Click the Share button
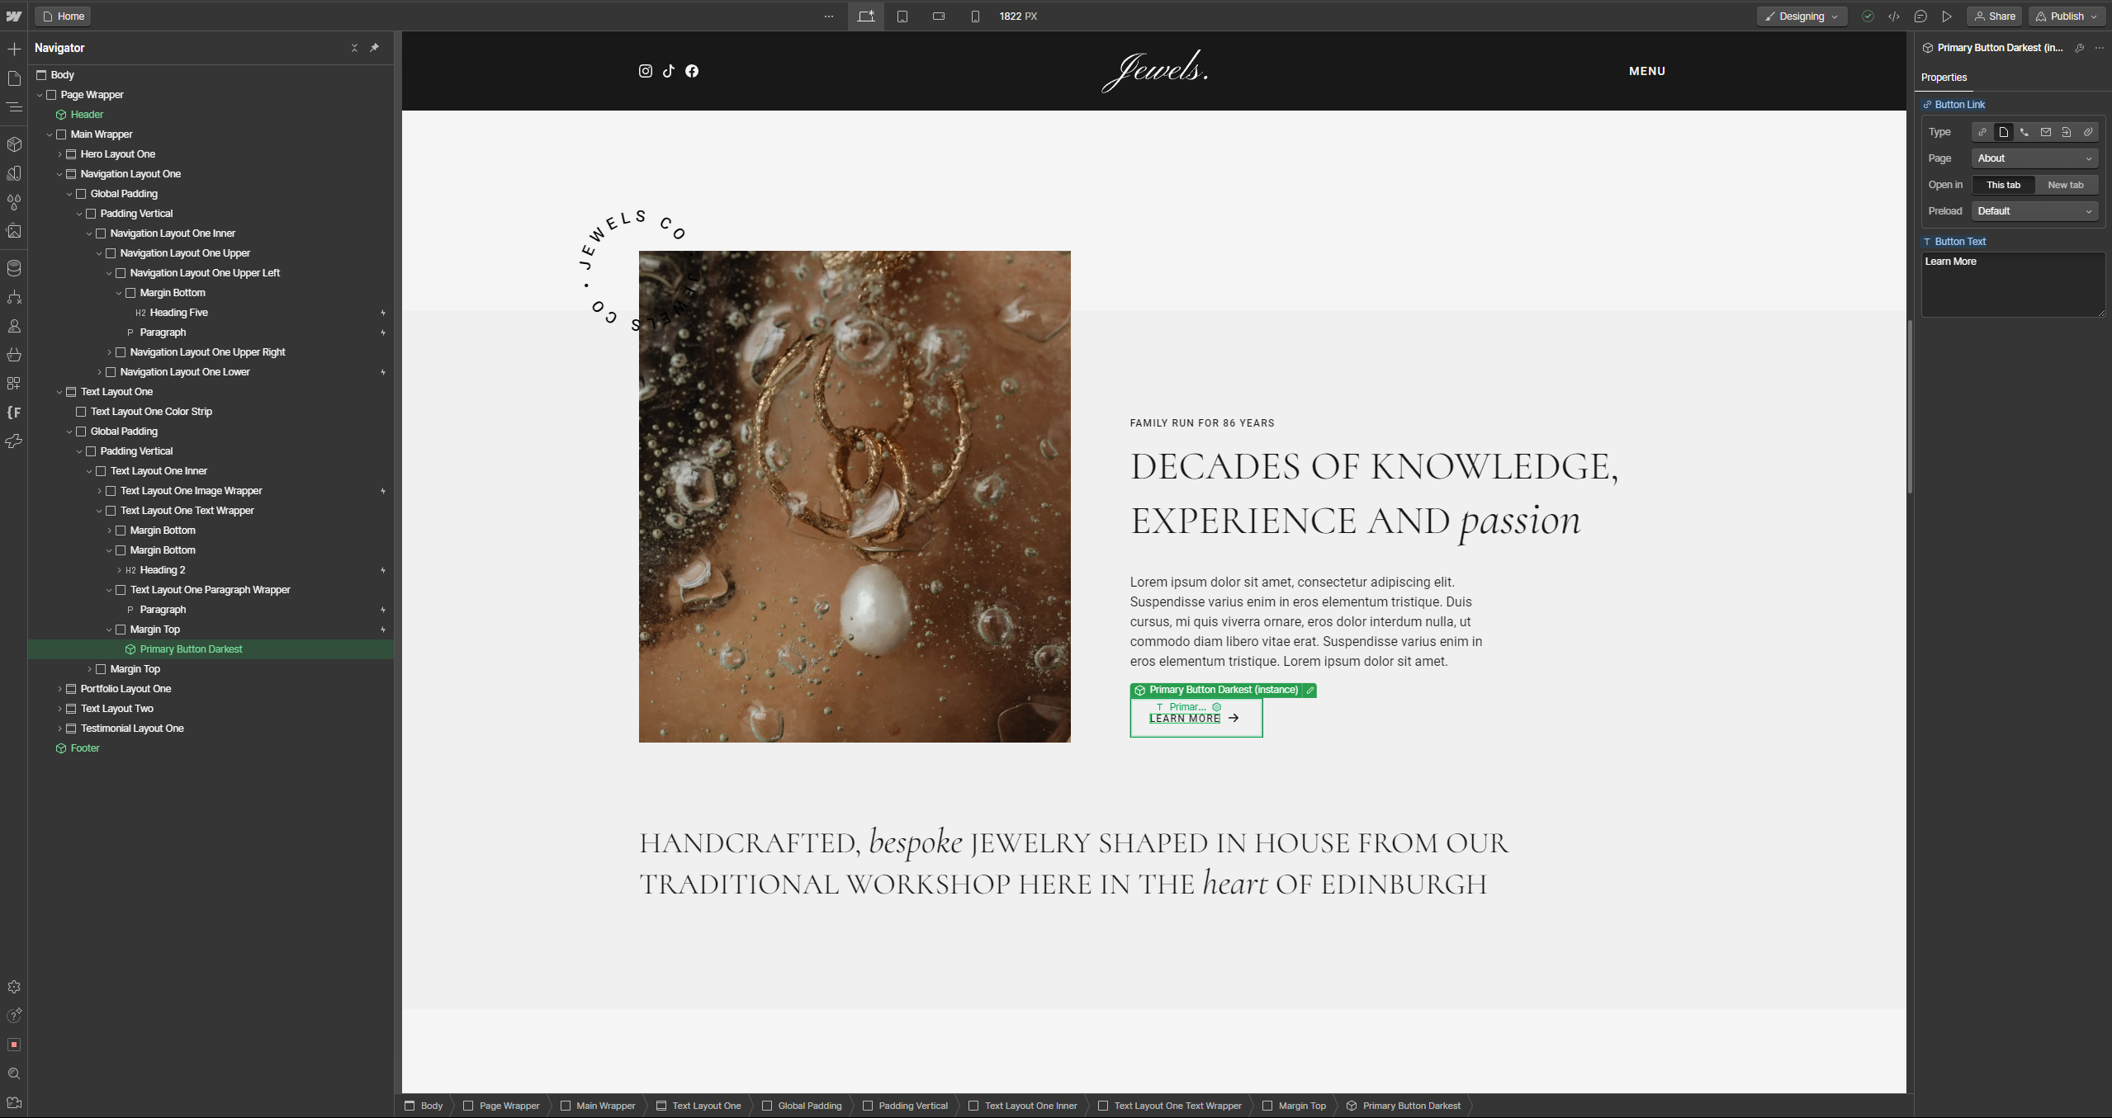Viewport: 2112px width, 1118px height. coord(1994,17)
